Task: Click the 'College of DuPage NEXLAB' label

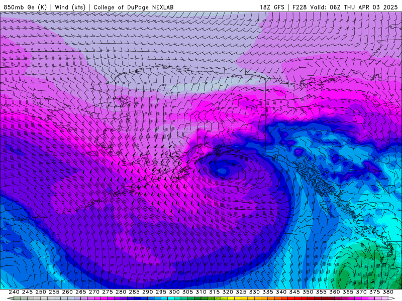Action: click(134, 7)
